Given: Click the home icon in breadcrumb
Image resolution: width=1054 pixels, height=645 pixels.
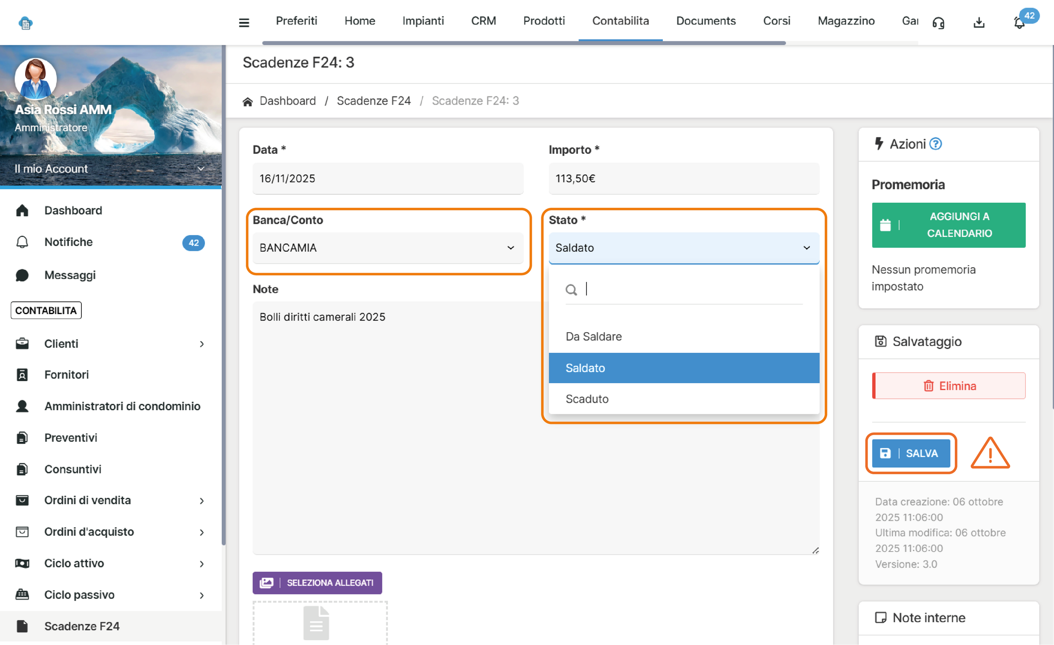Looking at the screenshot, I should pos(247,101).
